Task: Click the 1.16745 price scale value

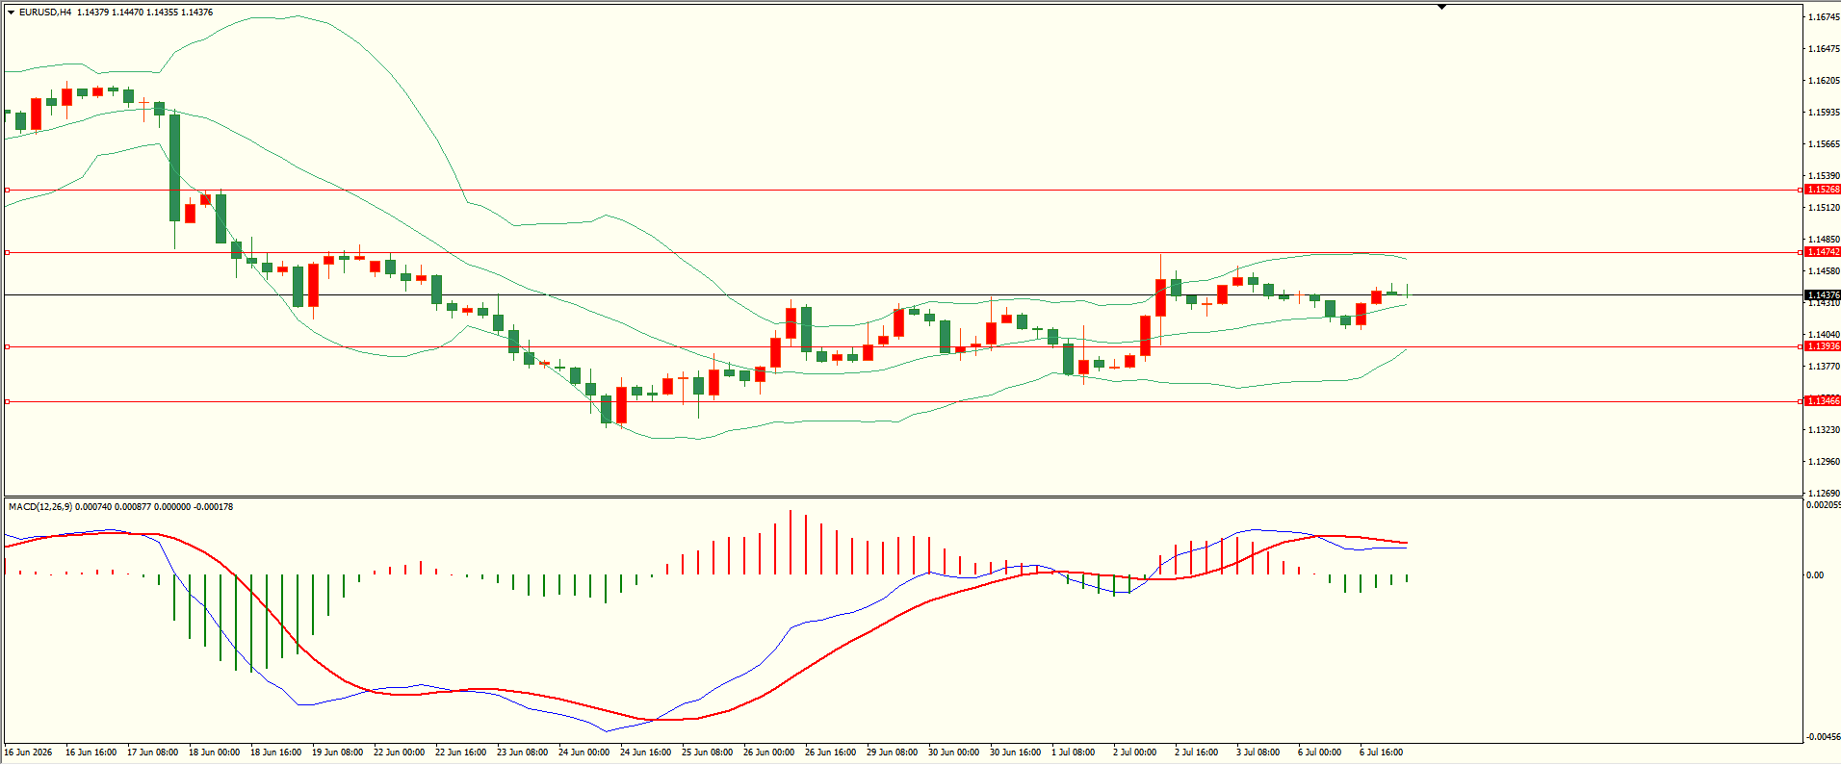Action: click(1824, 17)
